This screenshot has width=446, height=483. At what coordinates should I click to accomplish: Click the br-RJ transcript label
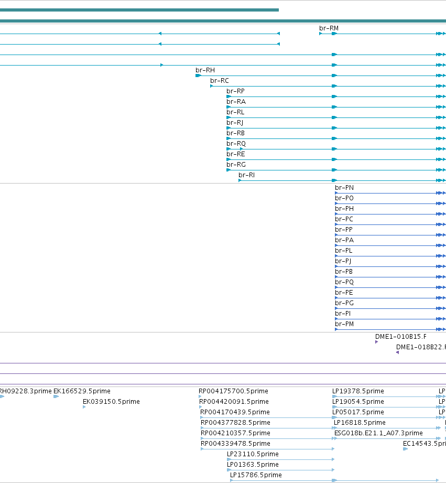pos(235,123)
